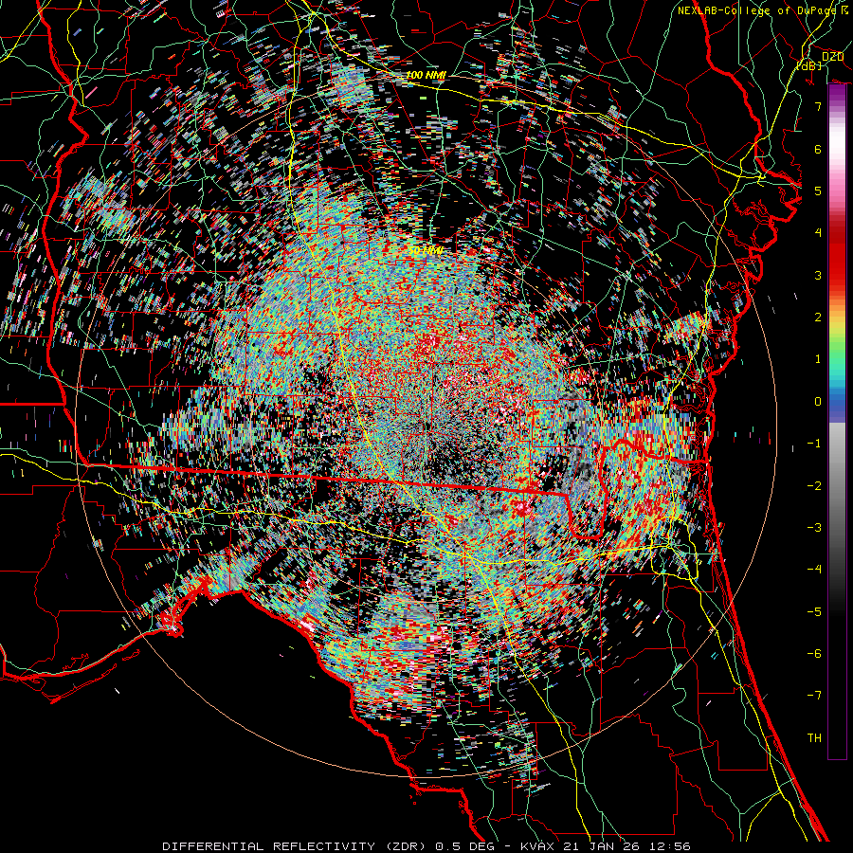Click the ZDR color scale bar
Screen dimensions: 853x853
click(837, 422)
